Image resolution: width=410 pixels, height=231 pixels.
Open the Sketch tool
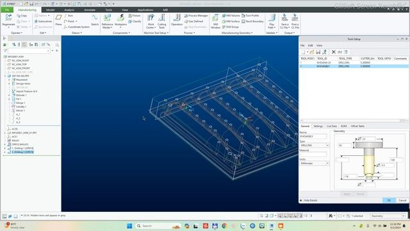pos(95,18)
